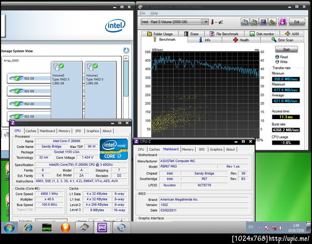Open Internet Explorer from the taskbar

coord(27,227)
